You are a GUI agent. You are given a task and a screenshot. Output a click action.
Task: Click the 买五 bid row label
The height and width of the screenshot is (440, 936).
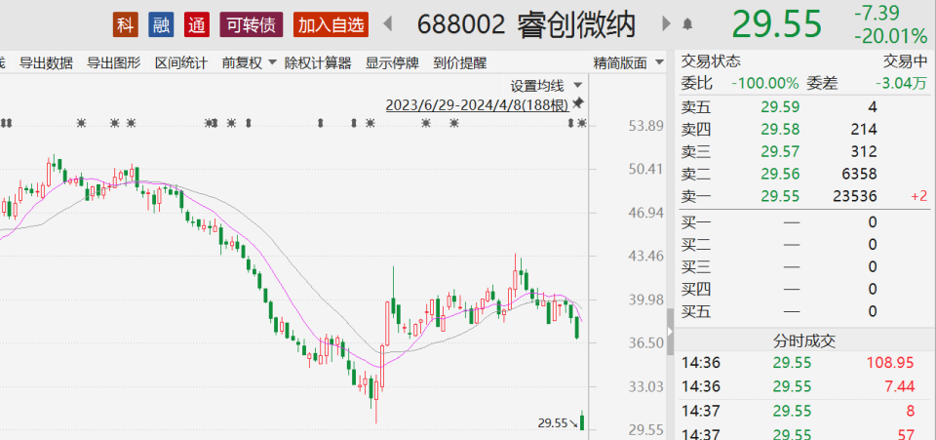(696, 311)
